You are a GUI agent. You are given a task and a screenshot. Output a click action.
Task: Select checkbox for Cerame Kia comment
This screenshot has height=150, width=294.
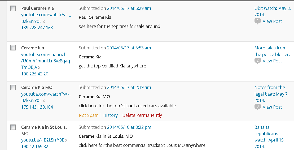click(13, 48)
